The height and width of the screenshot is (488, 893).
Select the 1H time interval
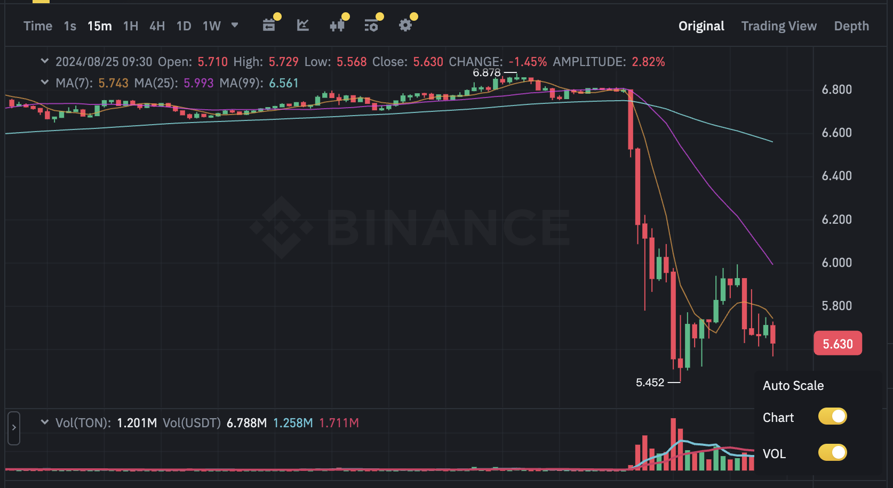click(x=131, y=26)
